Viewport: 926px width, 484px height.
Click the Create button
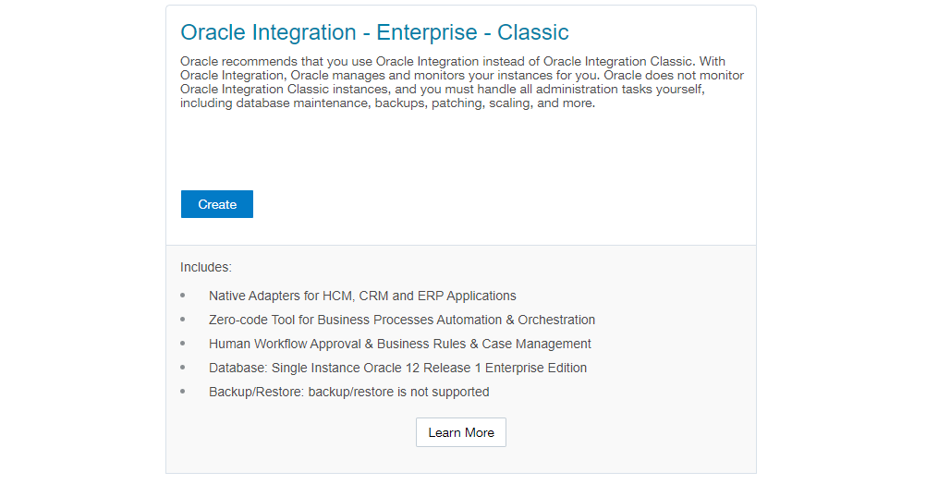(x=217, y=204)
